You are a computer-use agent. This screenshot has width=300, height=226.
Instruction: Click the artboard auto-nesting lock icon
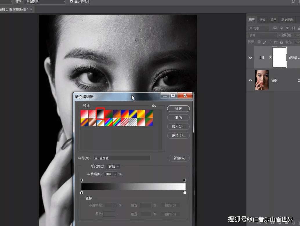[276, 42]
